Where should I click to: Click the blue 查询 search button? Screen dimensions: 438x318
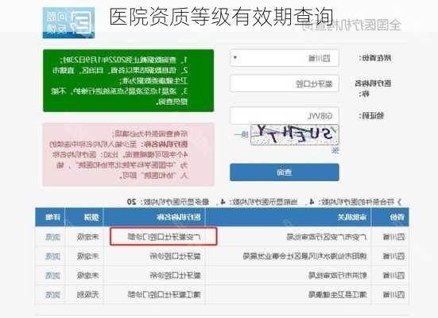click(x=285, y=173)
